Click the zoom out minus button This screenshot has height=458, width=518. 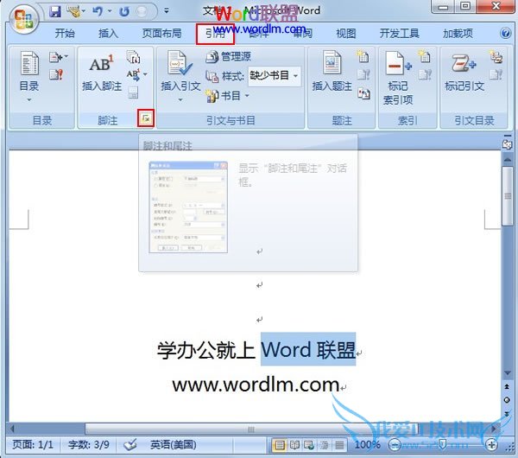coord(394,445)
